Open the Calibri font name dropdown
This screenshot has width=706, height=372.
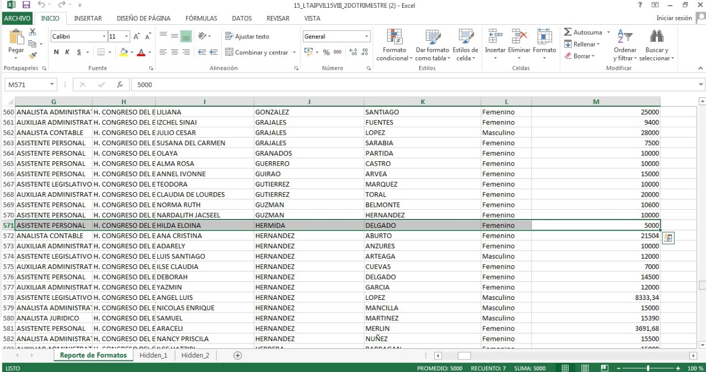click(104, 36)
